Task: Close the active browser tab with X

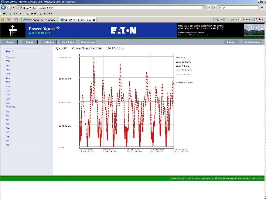Action: [x=93, y=20]
